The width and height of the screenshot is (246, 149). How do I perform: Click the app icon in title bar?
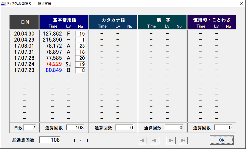click(x=3, y=4)
